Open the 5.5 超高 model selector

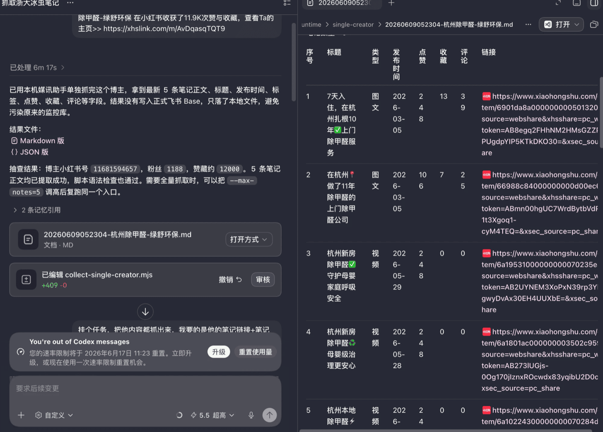[212, 415]
